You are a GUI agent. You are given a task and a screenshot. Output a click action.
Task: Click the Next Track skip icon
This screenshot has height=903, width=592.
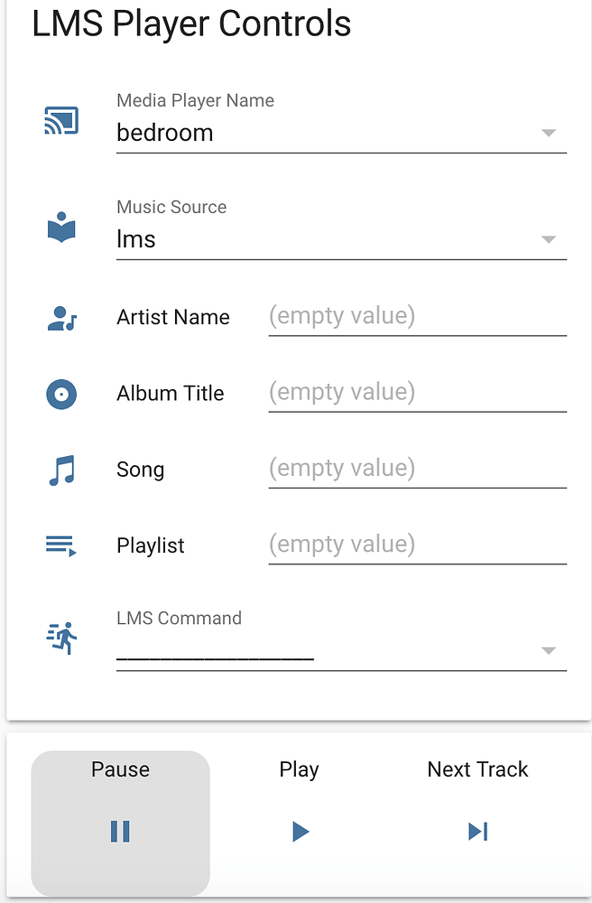point(477,831)
